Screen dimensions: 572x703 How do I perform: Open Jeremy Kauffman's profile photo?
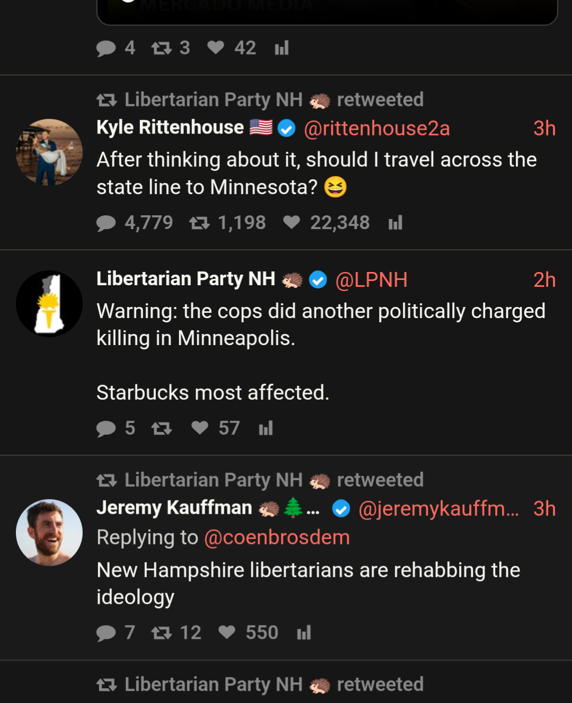[49, 532]
